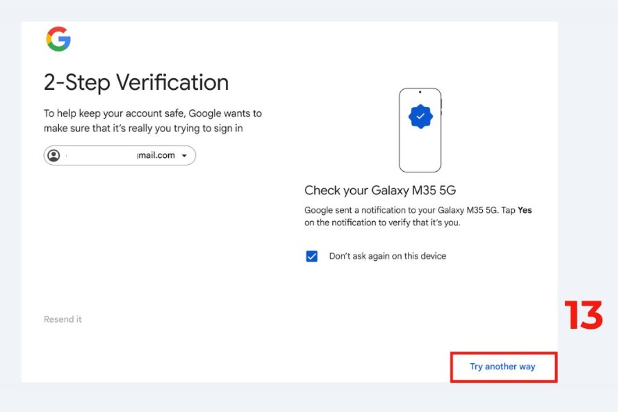
Task: Click the Google logo
Action: [x=58, y=39]
